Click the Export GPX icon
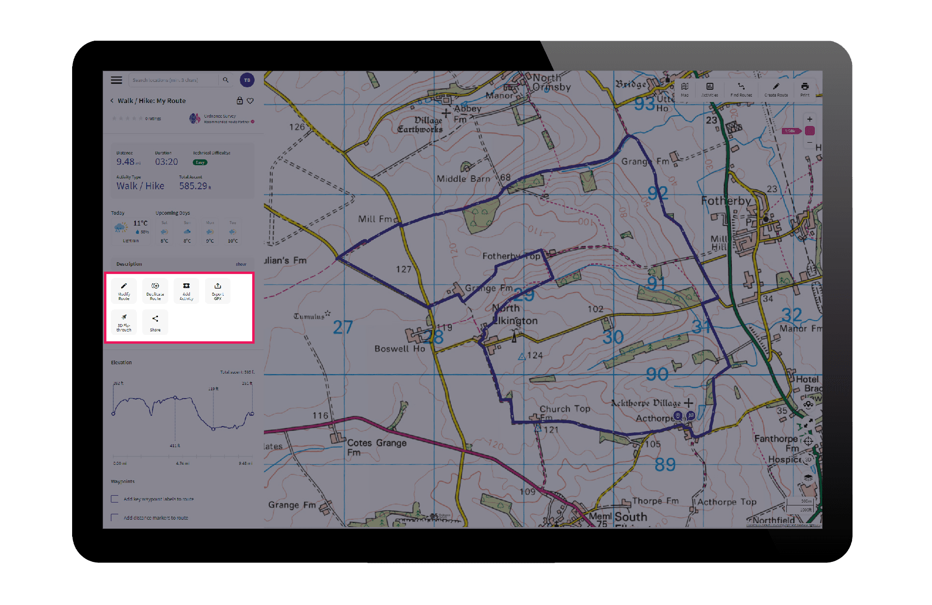 pos(217,291)
